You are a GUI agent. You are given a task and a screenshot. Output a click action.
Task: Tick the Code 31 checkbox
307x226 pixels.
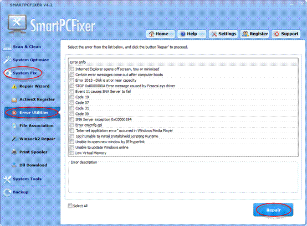click(x=72, y=108)
